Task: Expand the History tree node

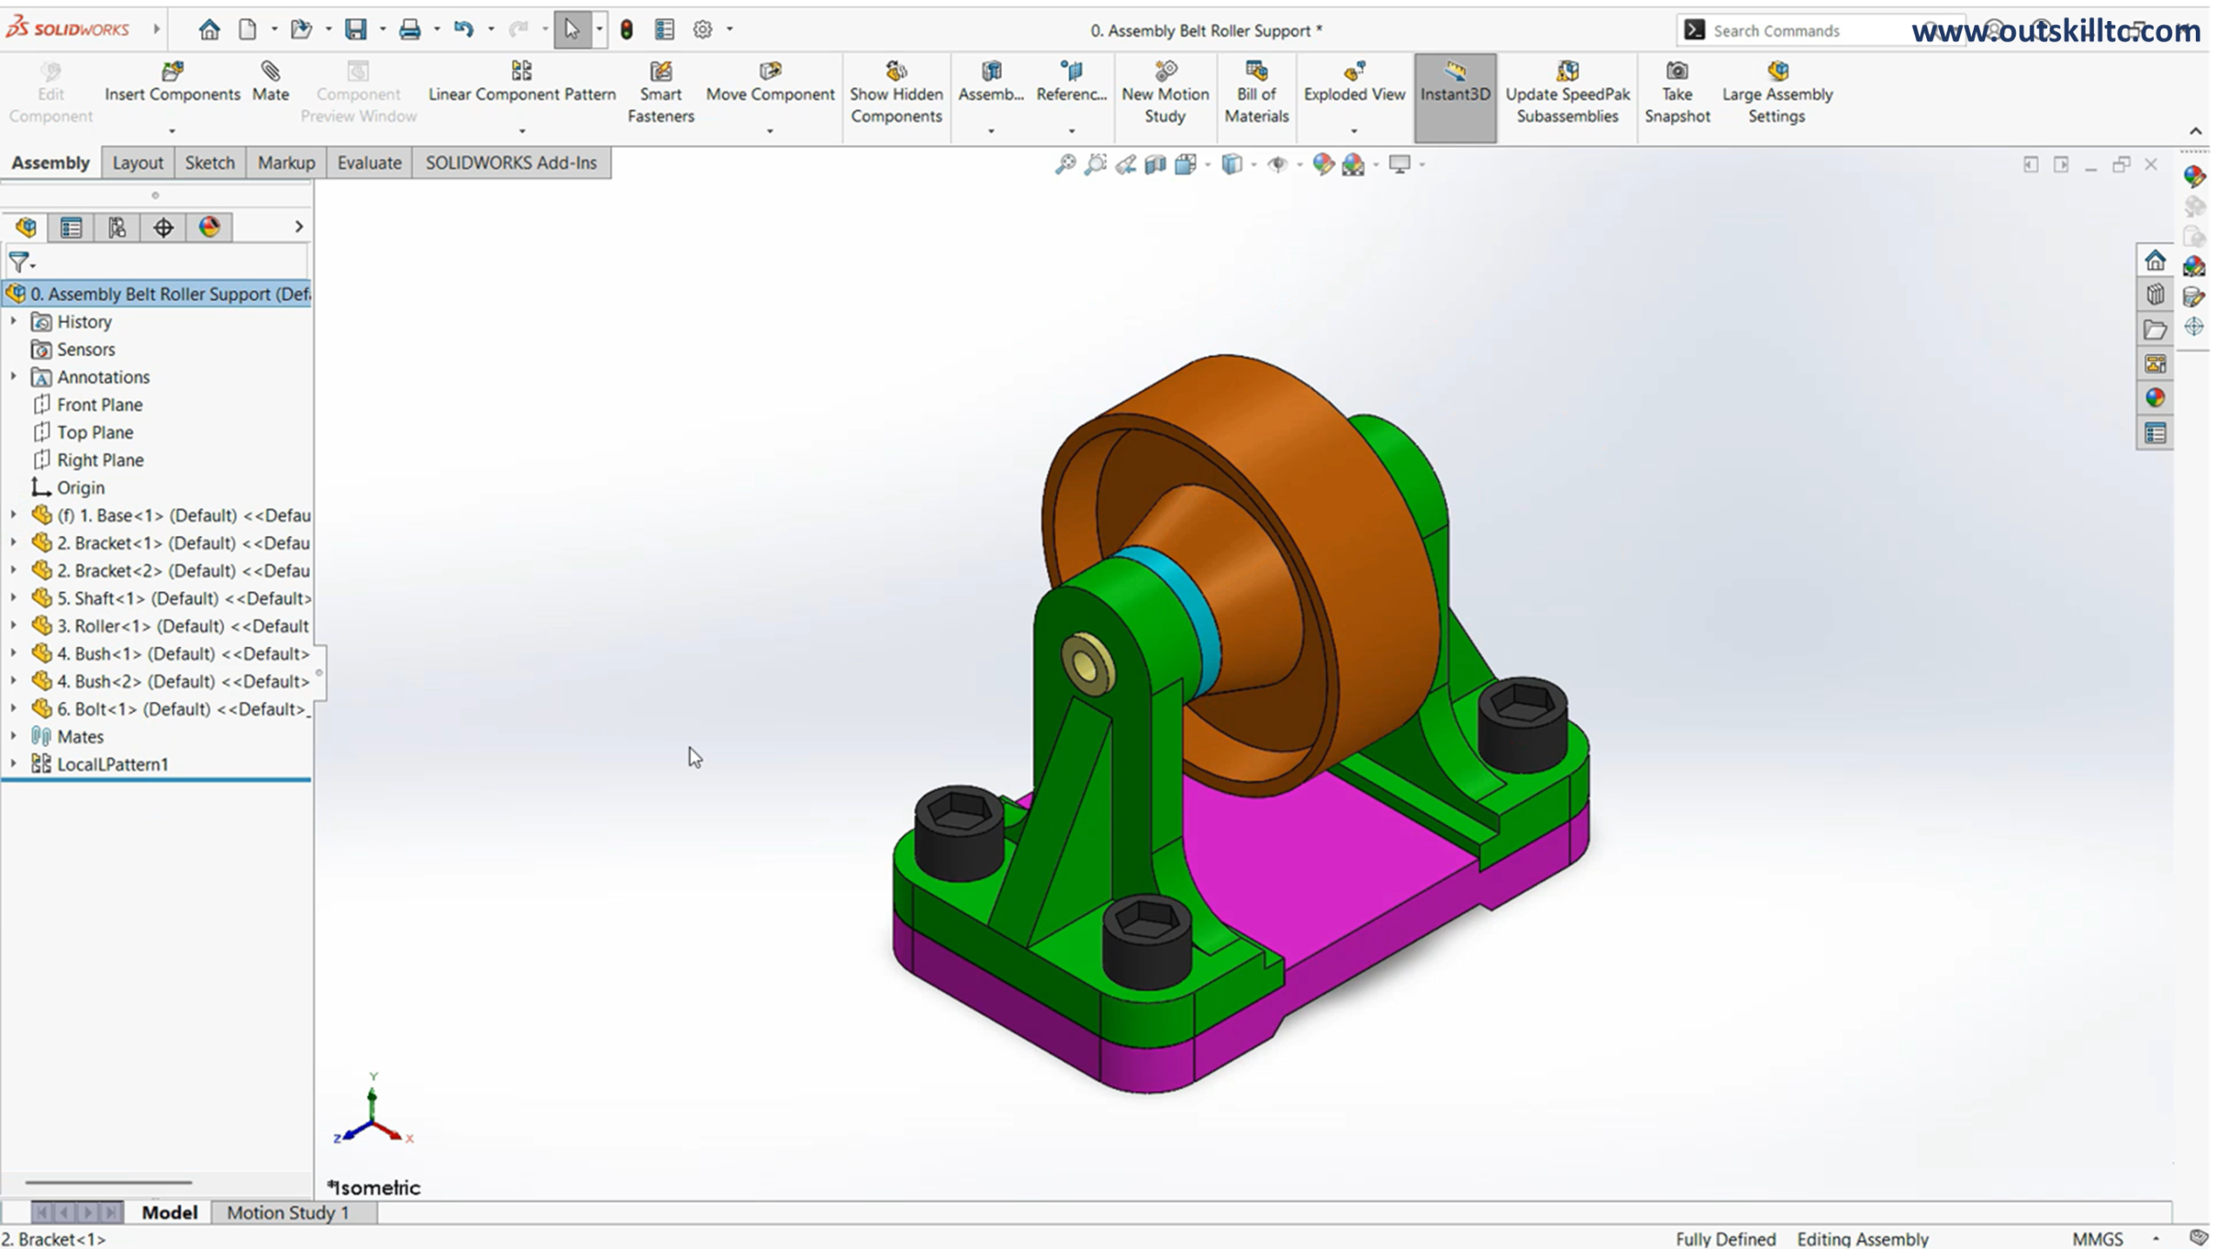Action: coord(13,322)
